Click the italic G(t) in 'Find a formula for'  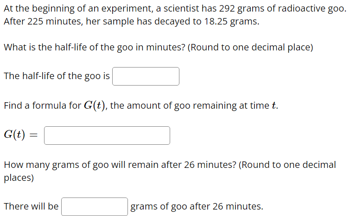pyautogui.click(x=95, y=105)
